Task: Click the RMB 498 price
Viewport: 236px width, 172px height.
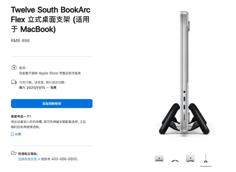Action: tap(20, 41)
